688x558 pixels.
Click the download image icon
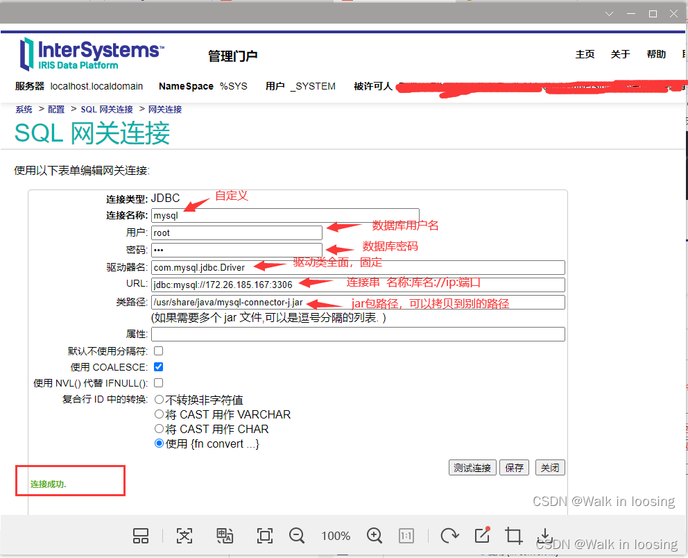coord(544,536)
